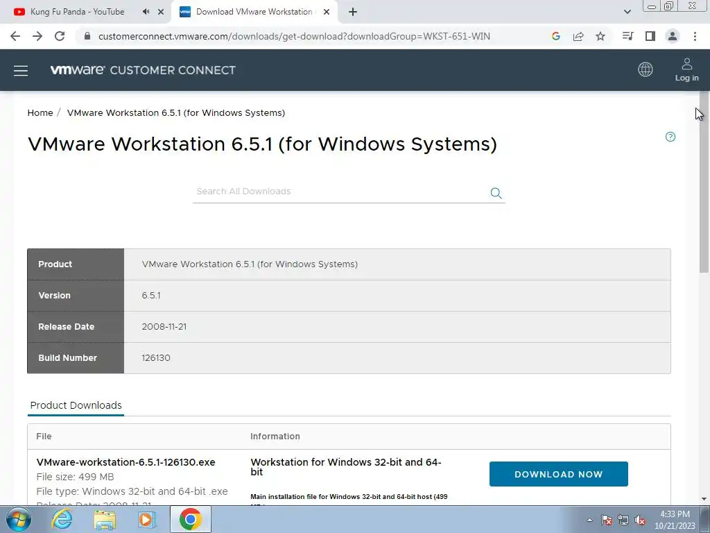This screenshot has width=710, height=533.
Task: Open the network tray icon
Action: point(623,520)
